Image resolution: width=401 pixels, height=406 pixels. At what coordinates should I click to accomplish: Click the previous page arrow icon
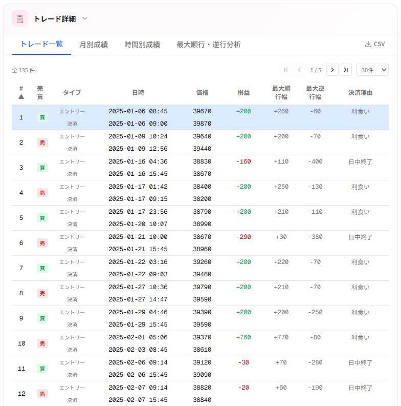(299, 70)
